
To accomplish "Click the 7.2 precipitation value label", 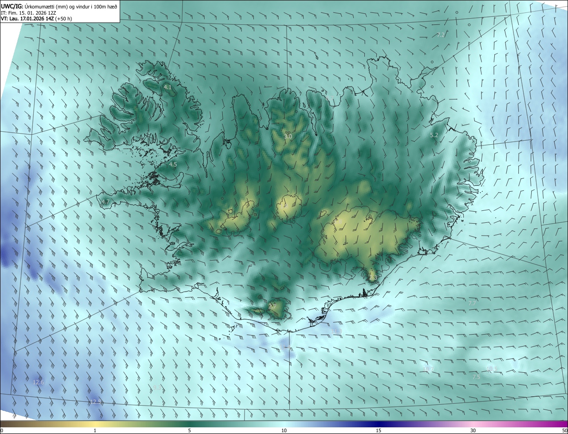I will pos(441,35).
